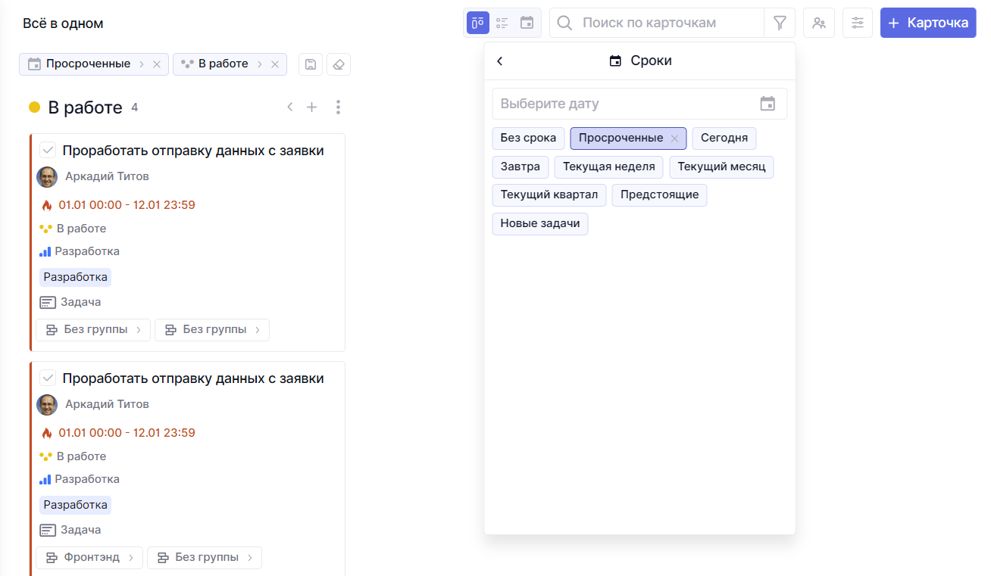Save the current filter with the disk icon

311,64
